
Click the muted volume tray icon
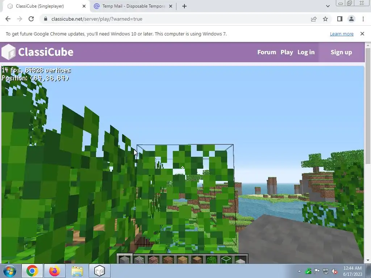(334, 271)
